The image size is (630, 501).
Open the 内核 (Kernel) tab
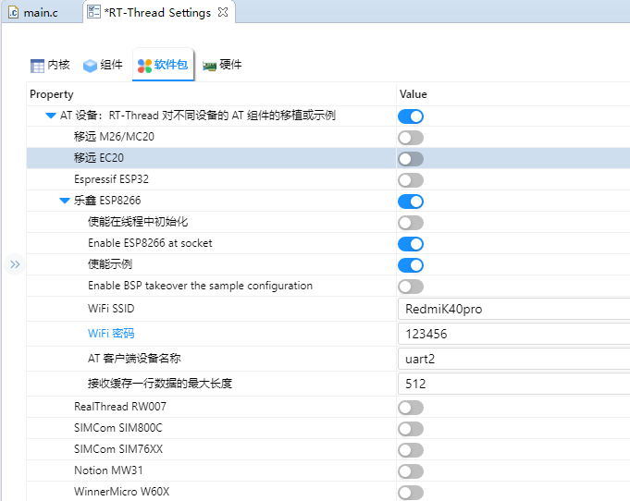pos(51,65)
